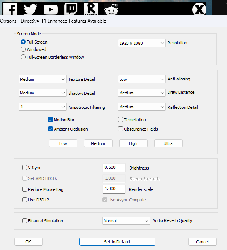Open the Anti-aliasing dropdown
The height and width of the screenshot is (250, 227).
[142, 79]
